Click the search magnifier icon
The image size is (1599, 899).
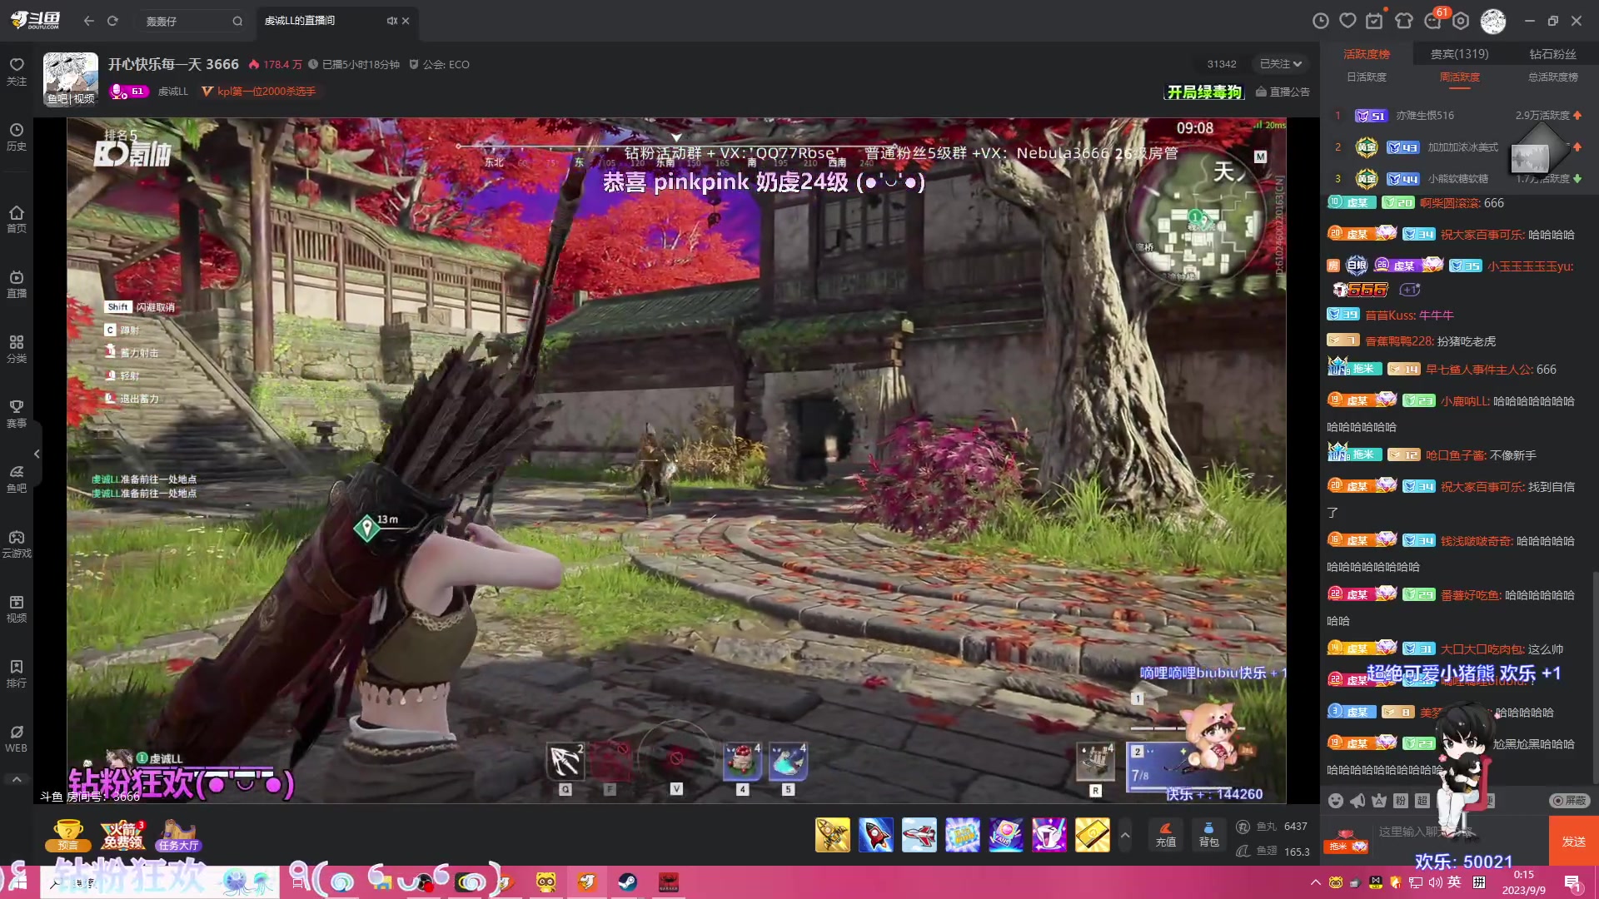coord(237,22)
